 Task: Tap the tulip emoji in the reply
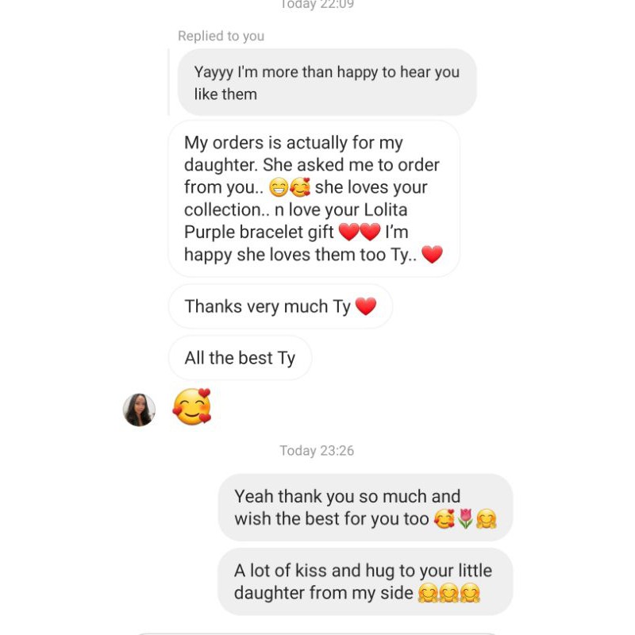point(465,520)
